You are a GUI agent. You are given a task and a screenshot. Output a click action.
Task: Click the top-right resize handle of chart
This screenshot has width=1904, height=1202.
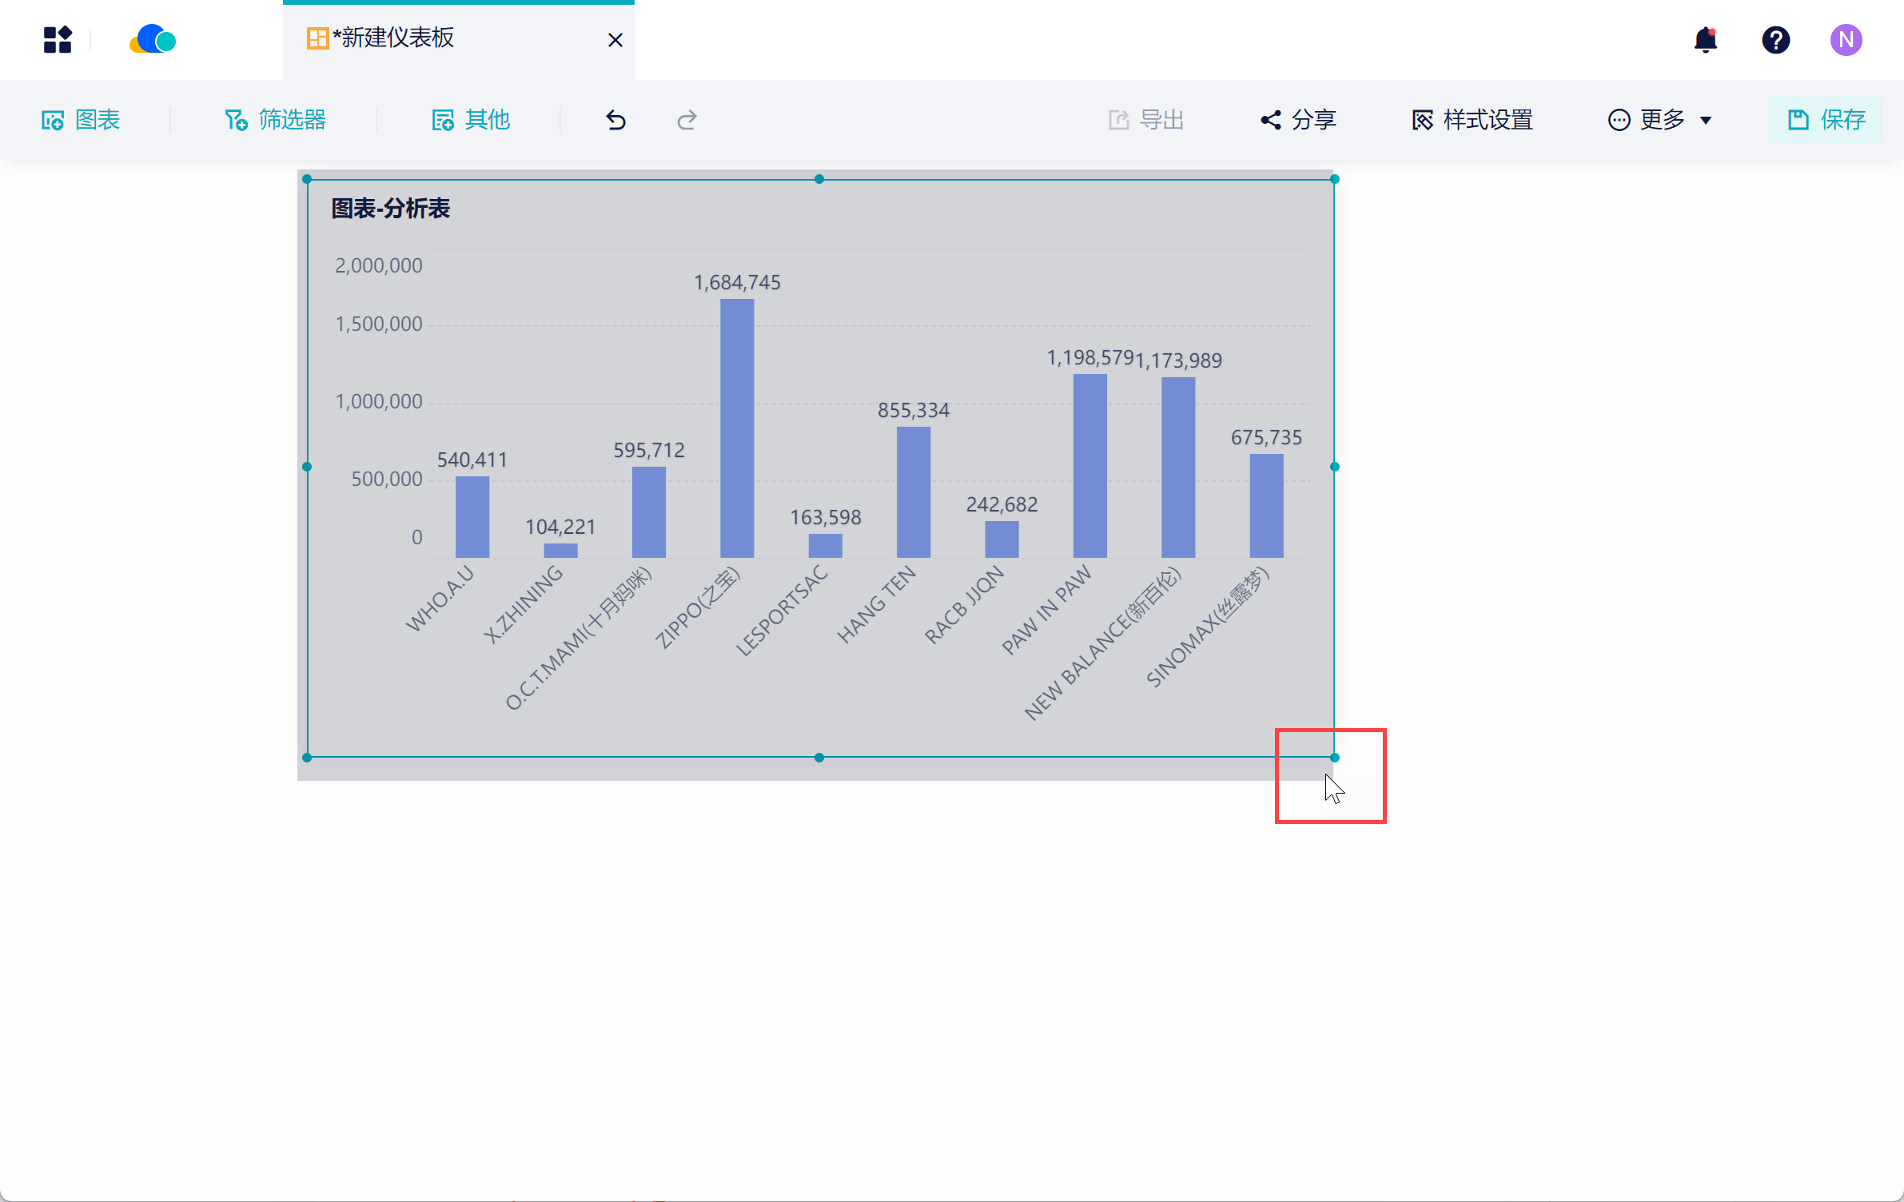(x=1334, y=179)
